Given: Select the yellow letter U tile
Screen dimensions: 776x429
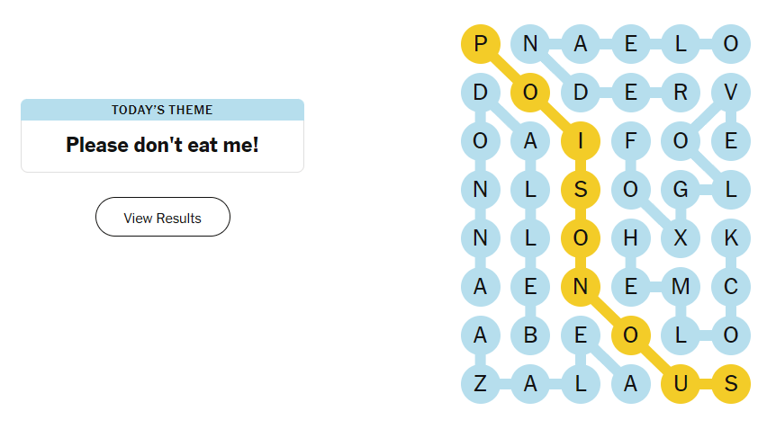Looking at the screenshot, I should (681, 384).
